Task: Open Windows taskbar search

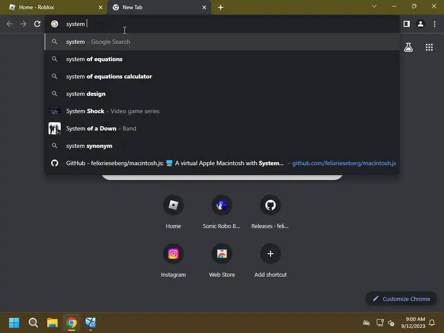Action: (33, 323)
